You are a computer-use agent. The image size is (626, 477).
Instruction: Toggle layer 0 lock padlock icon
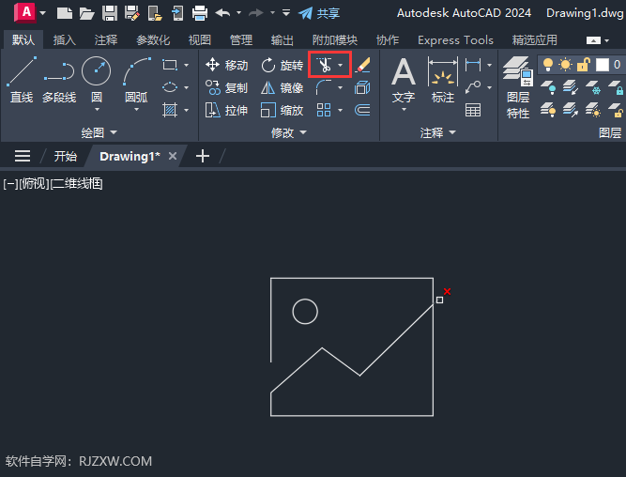click(584, 65)
